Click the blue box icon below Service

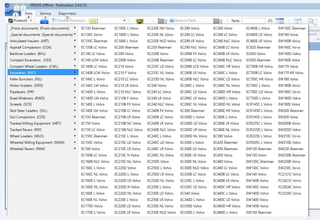[x=44, y=21]
